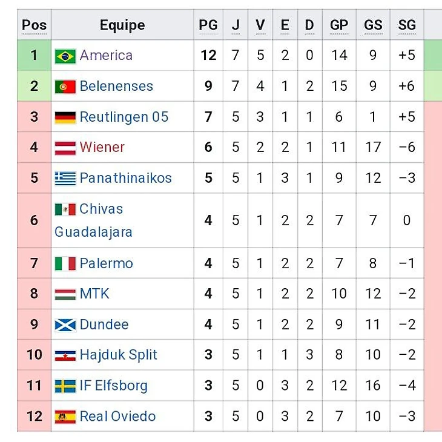Open the Real Oviedo link

tap(117, 417)
